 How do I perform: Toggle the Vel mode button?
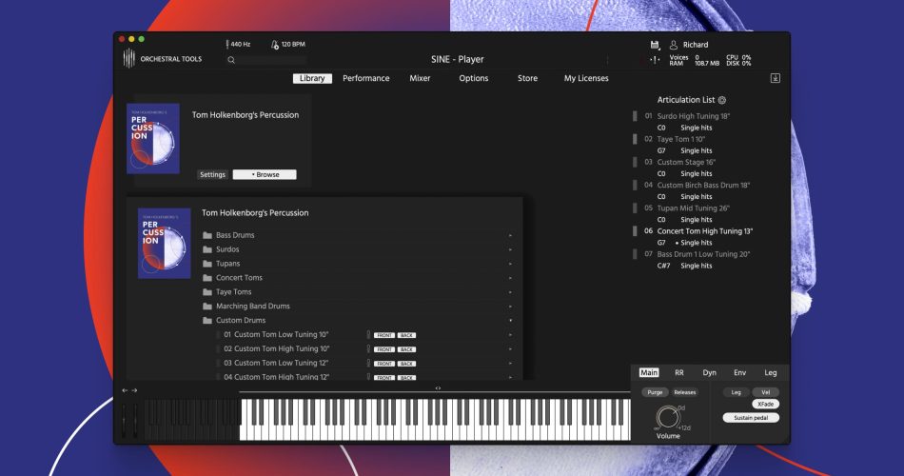coord(766,392)
